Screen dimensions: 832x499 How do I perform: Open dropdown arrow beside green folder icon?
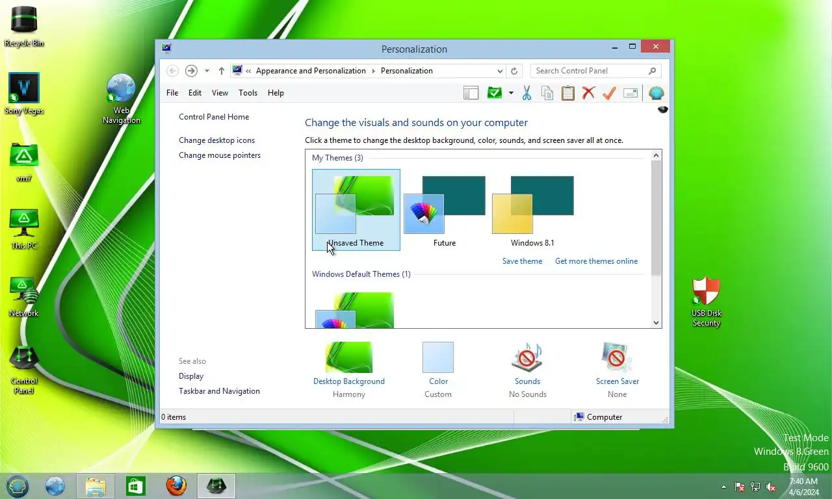[511, 93]
